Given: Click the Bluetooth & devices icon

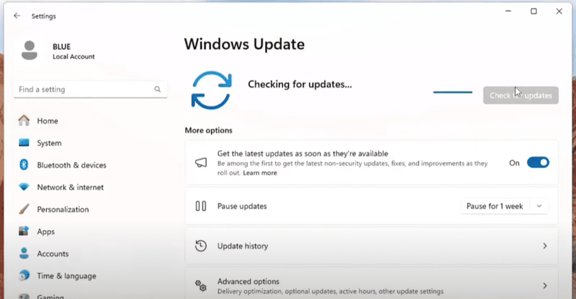Looking at the screenshot, I should click(x=24, y=165).
